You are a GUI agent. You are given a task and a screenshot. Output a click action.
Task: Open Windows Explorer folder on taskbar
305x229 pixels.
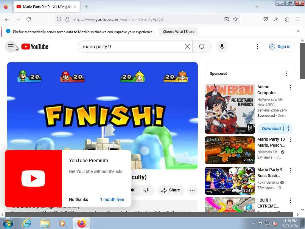click(45, 223)
